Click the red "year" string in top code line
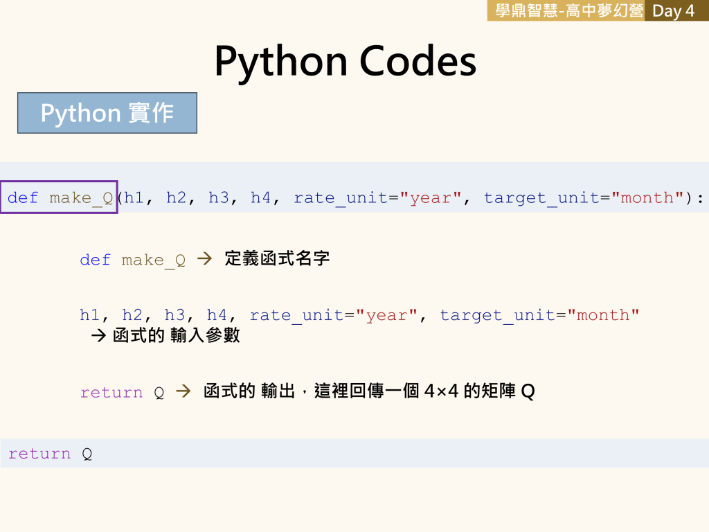 [430, 198]
